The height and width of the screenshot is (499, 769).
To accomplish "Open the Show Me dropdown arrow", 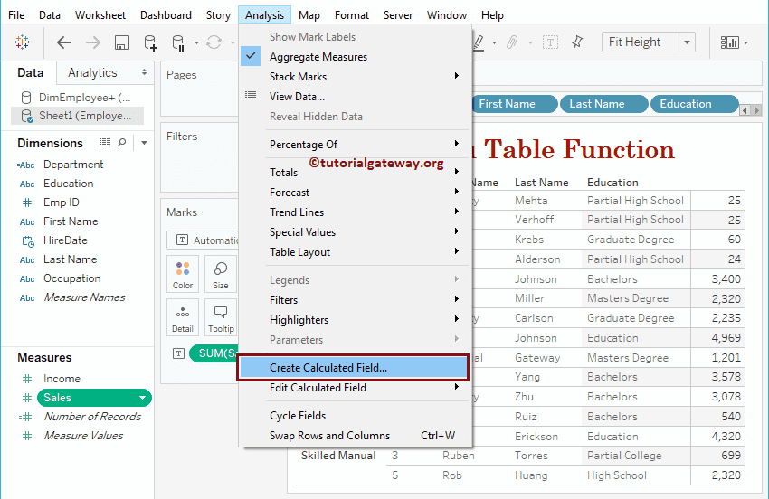I will [x=746, y=42].
